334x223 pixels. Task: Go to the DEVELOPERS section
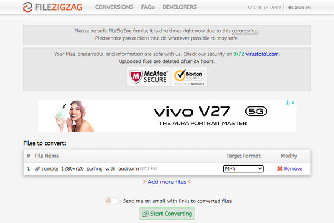pos(179,7)
